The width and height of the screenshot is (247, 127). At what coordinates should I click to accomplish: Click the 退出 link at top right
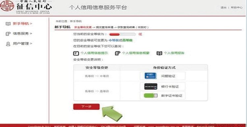[x=223, y=8]
